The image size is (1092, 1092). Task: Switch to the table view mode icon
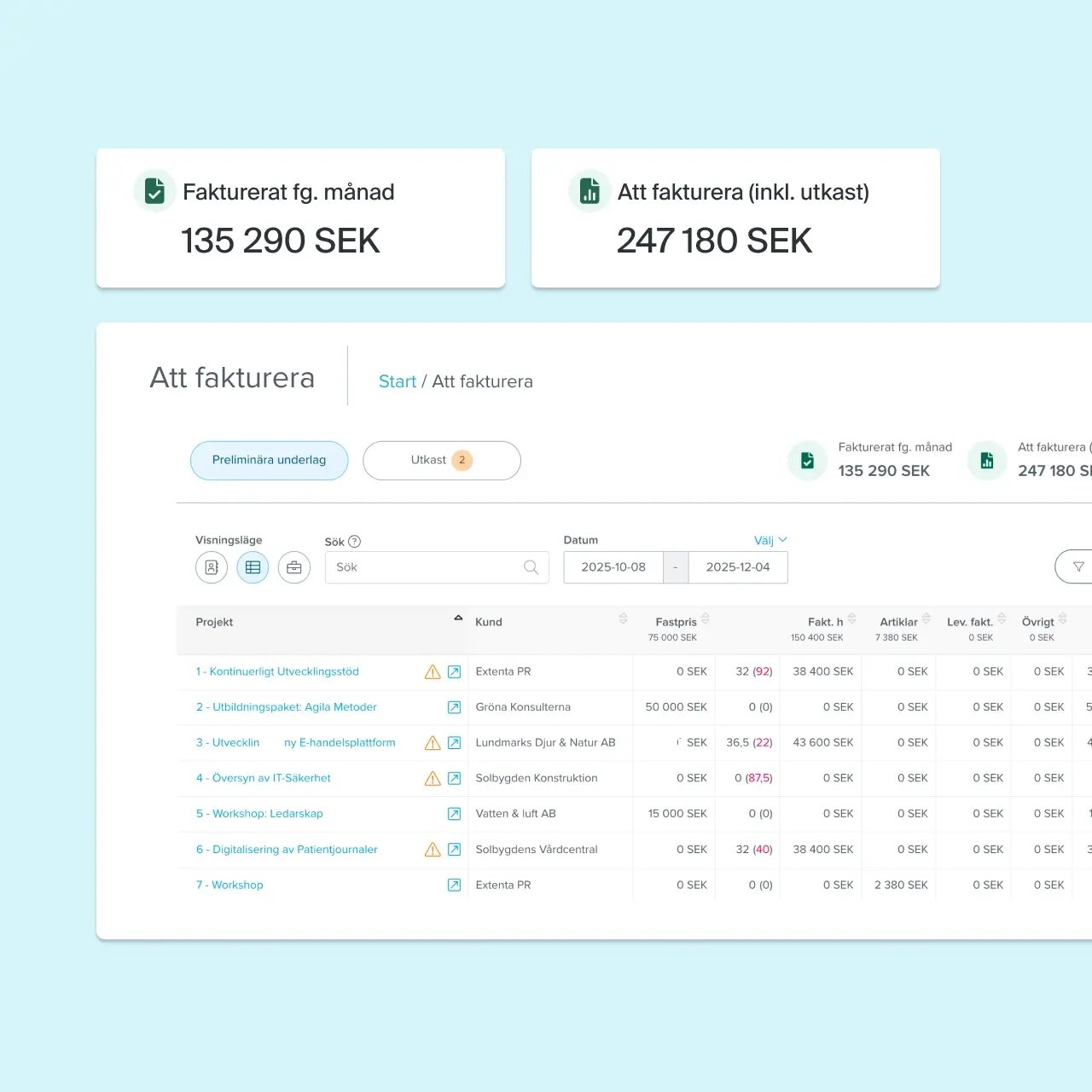(x=253, y=567)
